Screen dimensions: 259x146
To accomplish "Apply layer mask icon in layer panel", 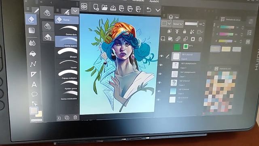I will point(193,39).
